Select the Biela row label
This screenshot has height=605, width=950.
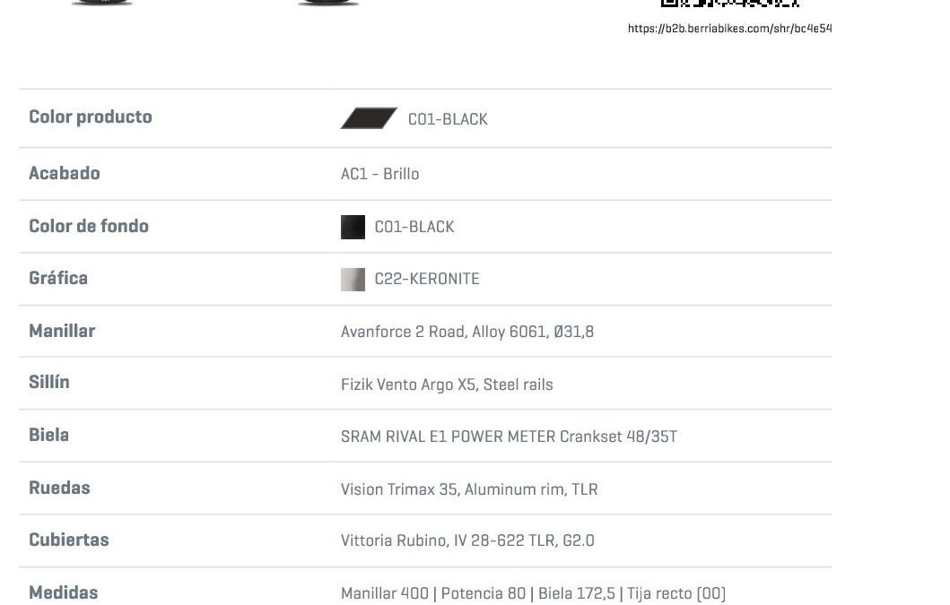pyautogui.click(x=48, y=435)
